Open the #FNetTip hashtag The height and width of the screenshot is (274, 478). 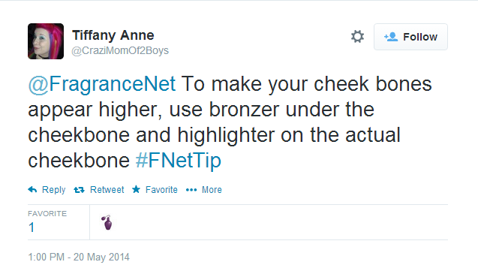point(179,161)
